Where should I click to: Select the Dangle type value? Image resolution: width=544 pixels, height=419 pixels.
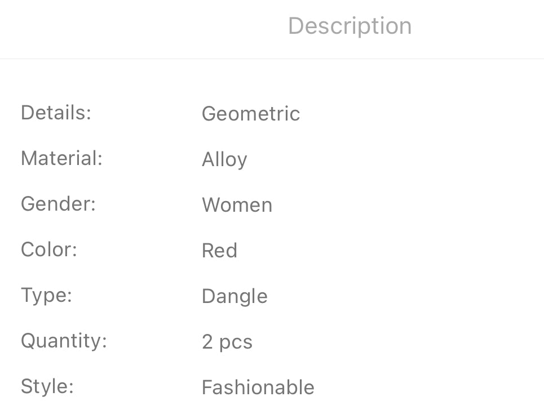235,297
